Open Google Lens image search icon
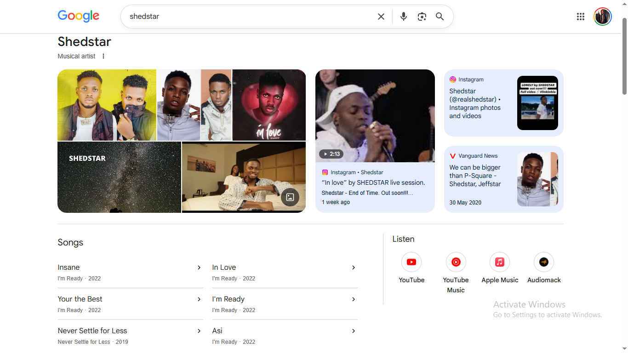Viewport: 628px width, 353px height. click(x=422, y=17)
